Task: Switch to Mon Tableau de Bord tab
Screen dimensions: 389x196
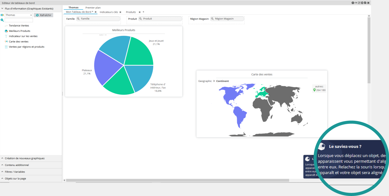Action: (79, 12)
